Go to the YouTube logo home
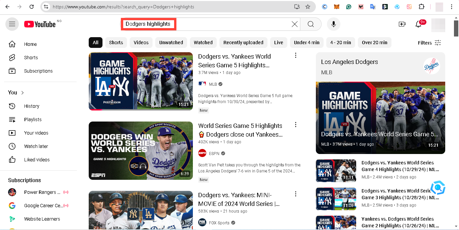This screenshot has height=230, width=459. (40, 24)
